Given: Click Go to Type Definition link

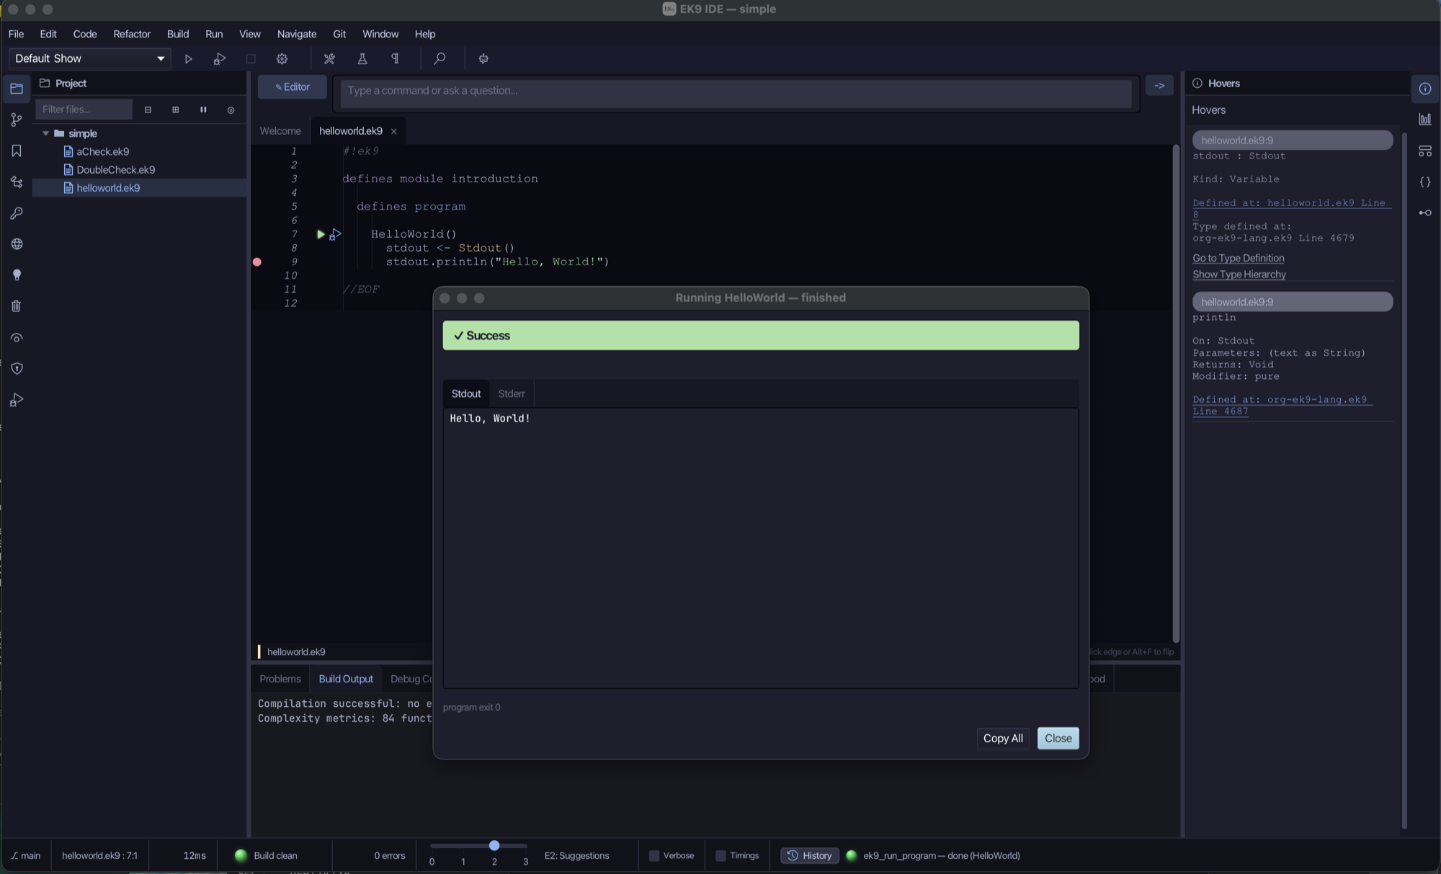Looking at the screenshot, I should click(x=1238, y=258).
